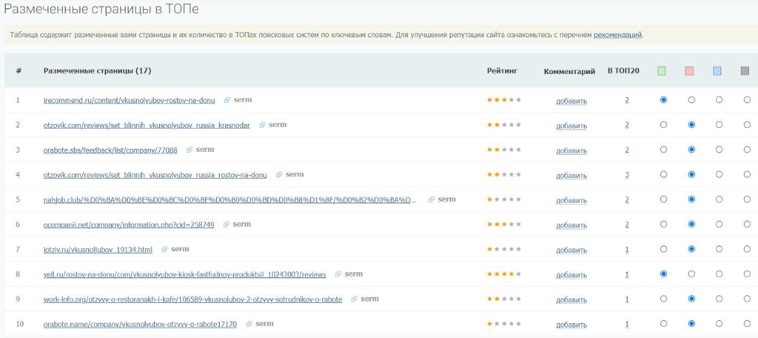This screenshot has width=758, height=338.
Task: Open the рекомендаций link
Action: (617, 34)
